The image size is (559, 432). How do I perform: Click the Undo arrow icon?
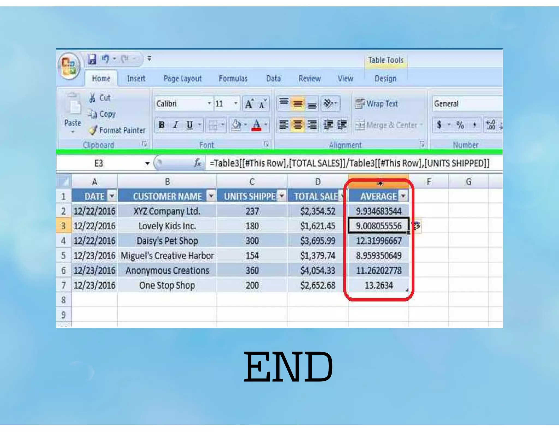[x=105, y=59]
